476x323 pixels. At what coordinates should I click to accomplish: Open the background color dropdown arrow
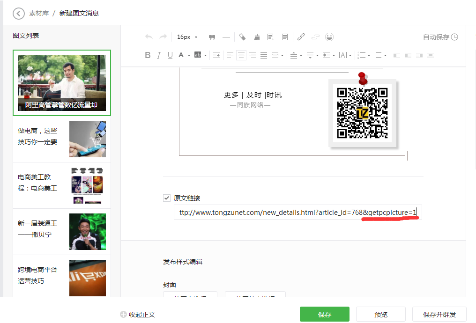point(206,56)
